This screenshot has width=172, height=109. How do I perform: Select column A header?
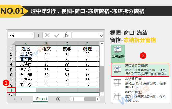[x=26, y=44]
